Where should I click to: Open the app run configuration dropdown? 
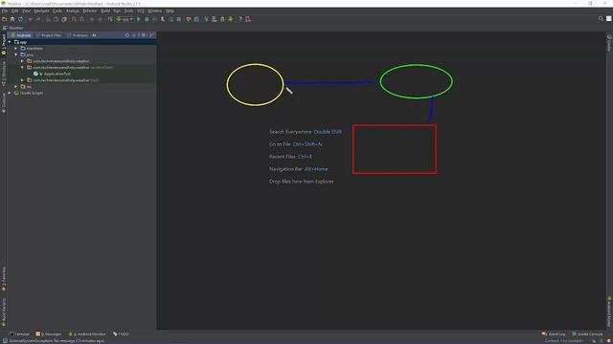(125, 19)
